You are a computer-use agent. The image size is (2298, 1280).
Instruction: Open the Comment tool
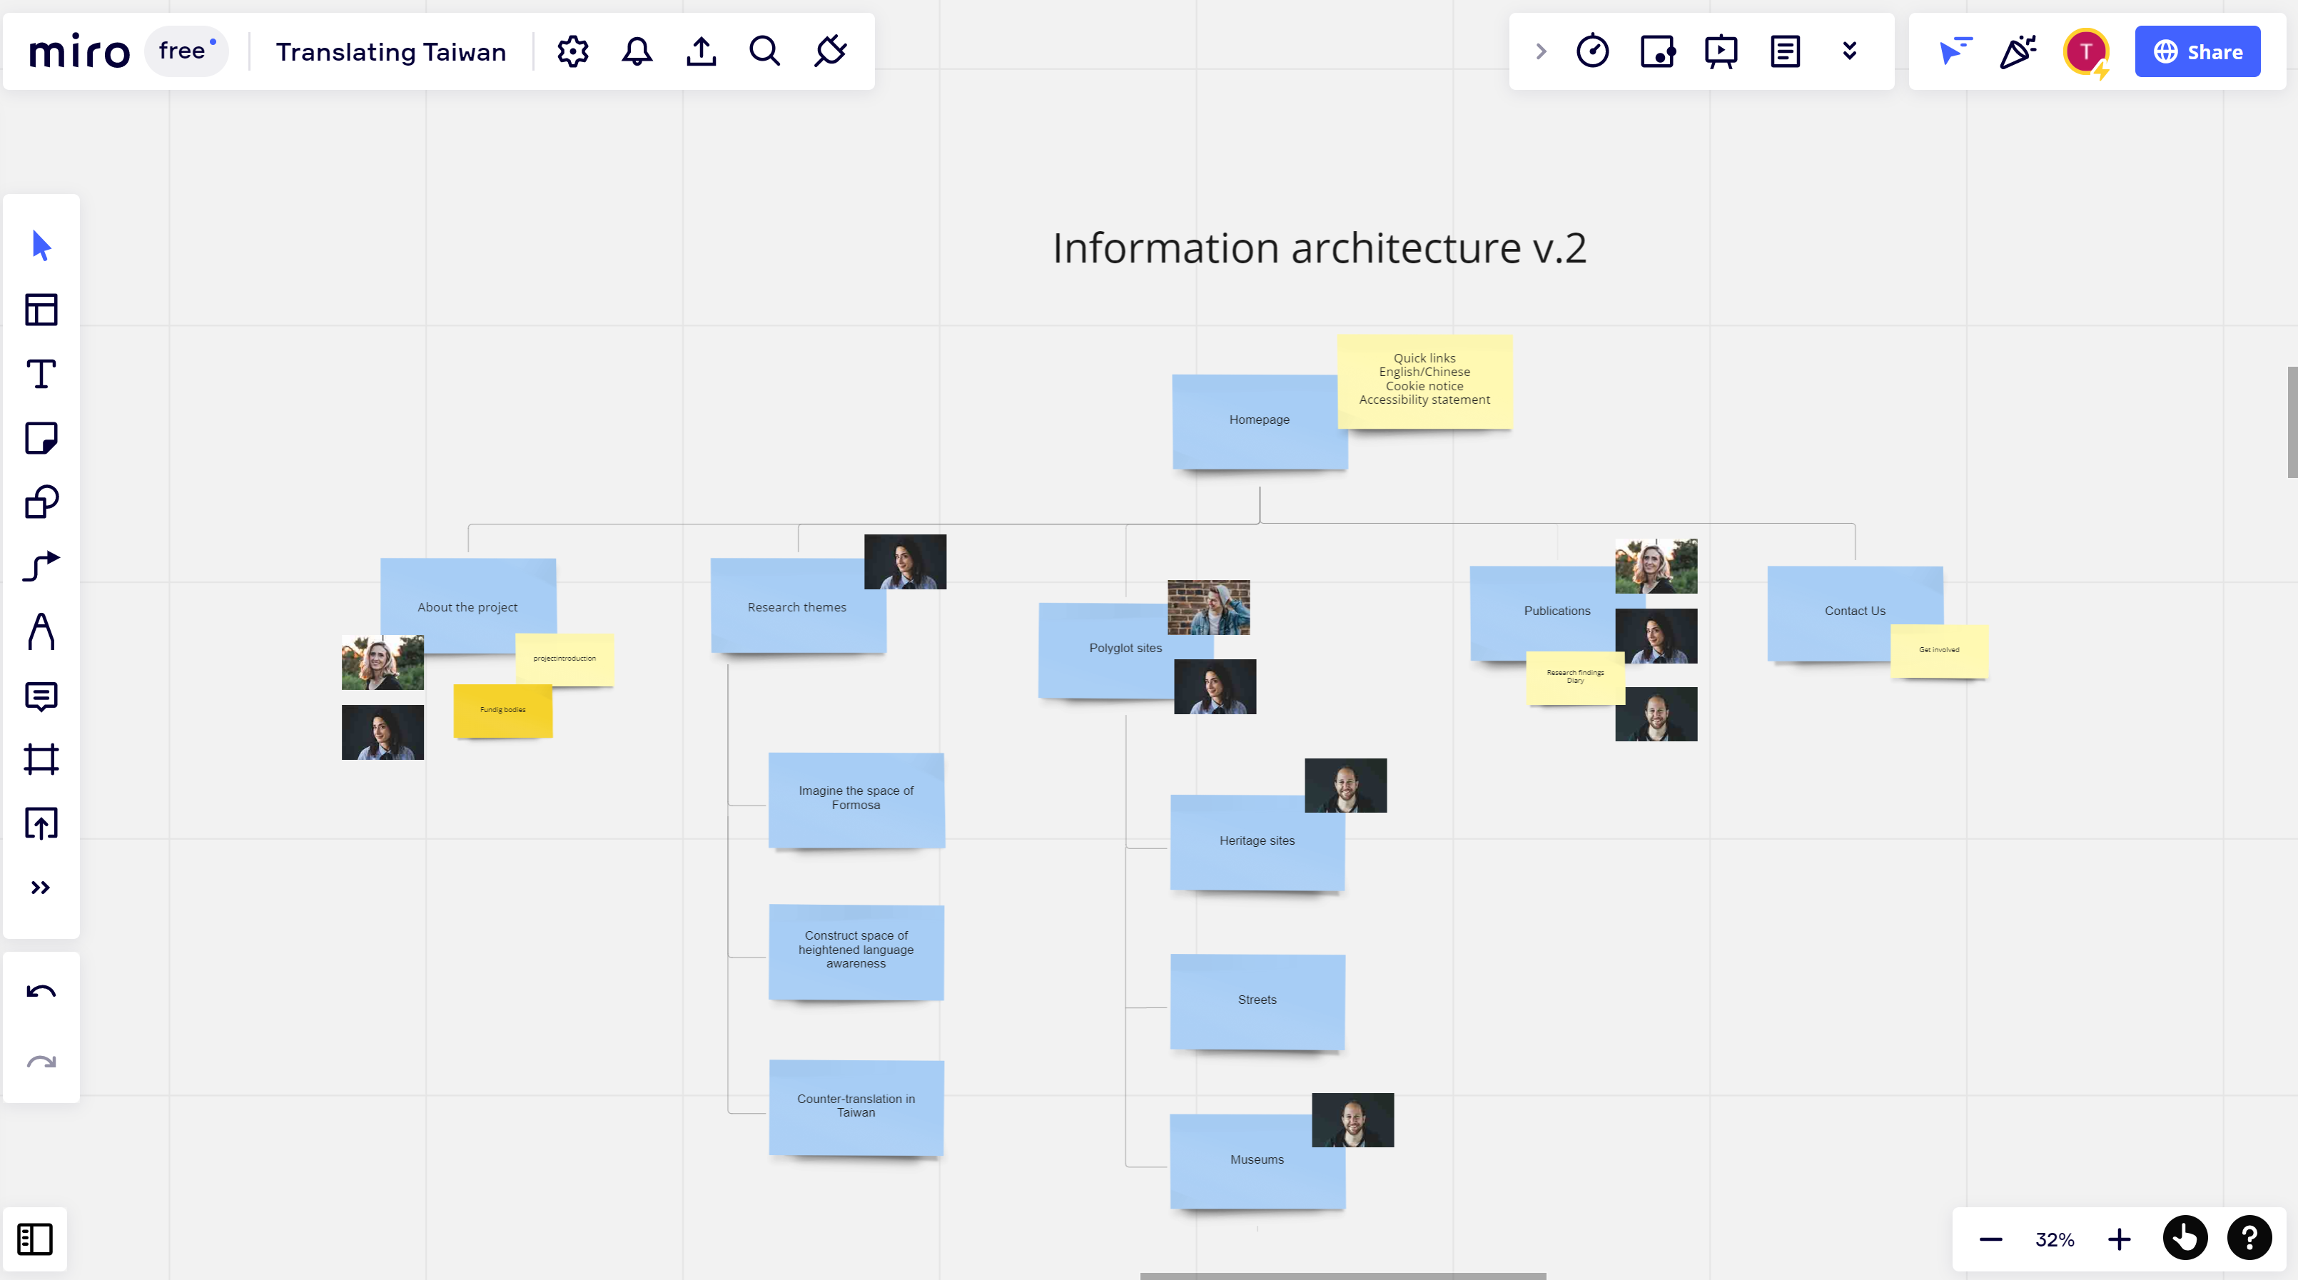point(41,696)
